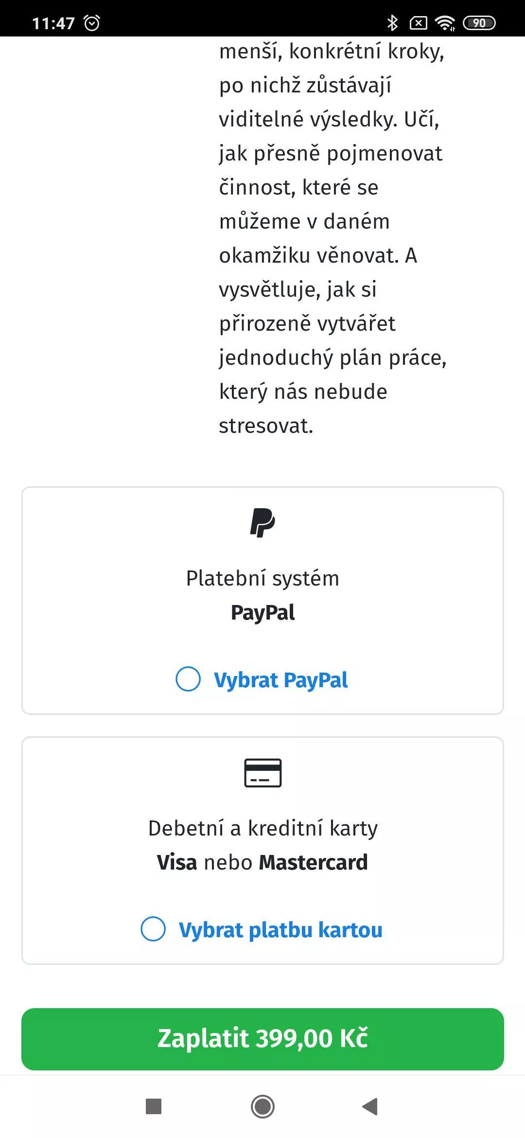The image size is (525, 1138).
Task: Tap the PayPal logo icon
Action: 262,523
